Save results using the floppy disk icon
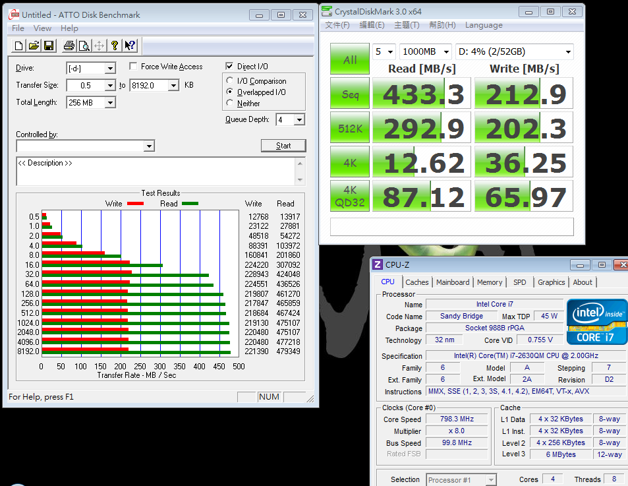 [x=49, y=46]
